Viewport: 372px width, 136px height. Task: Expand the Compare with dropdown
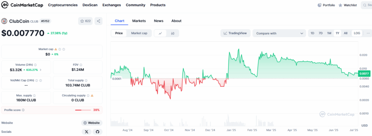click(279, 33)
